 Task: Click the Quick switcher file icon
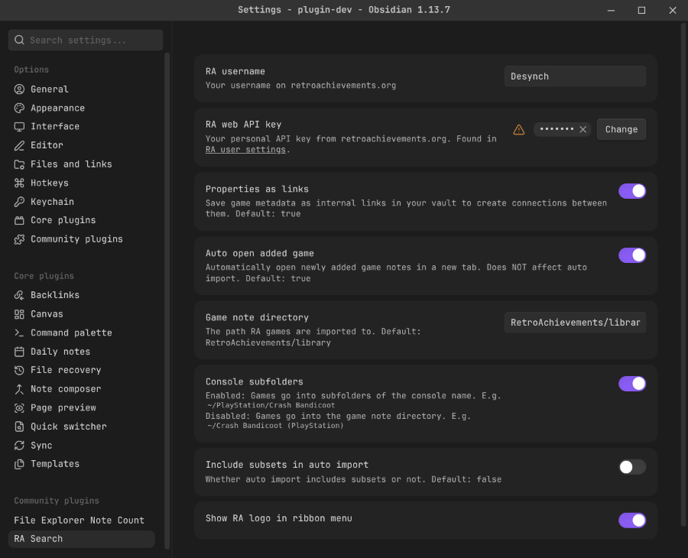click(19, 427)
